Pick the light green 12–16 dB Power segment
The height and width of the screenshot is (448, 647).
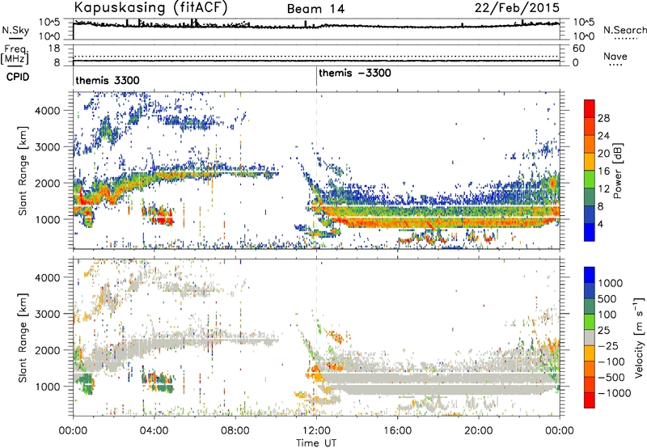pyautogui.click(x=590, y=180)
